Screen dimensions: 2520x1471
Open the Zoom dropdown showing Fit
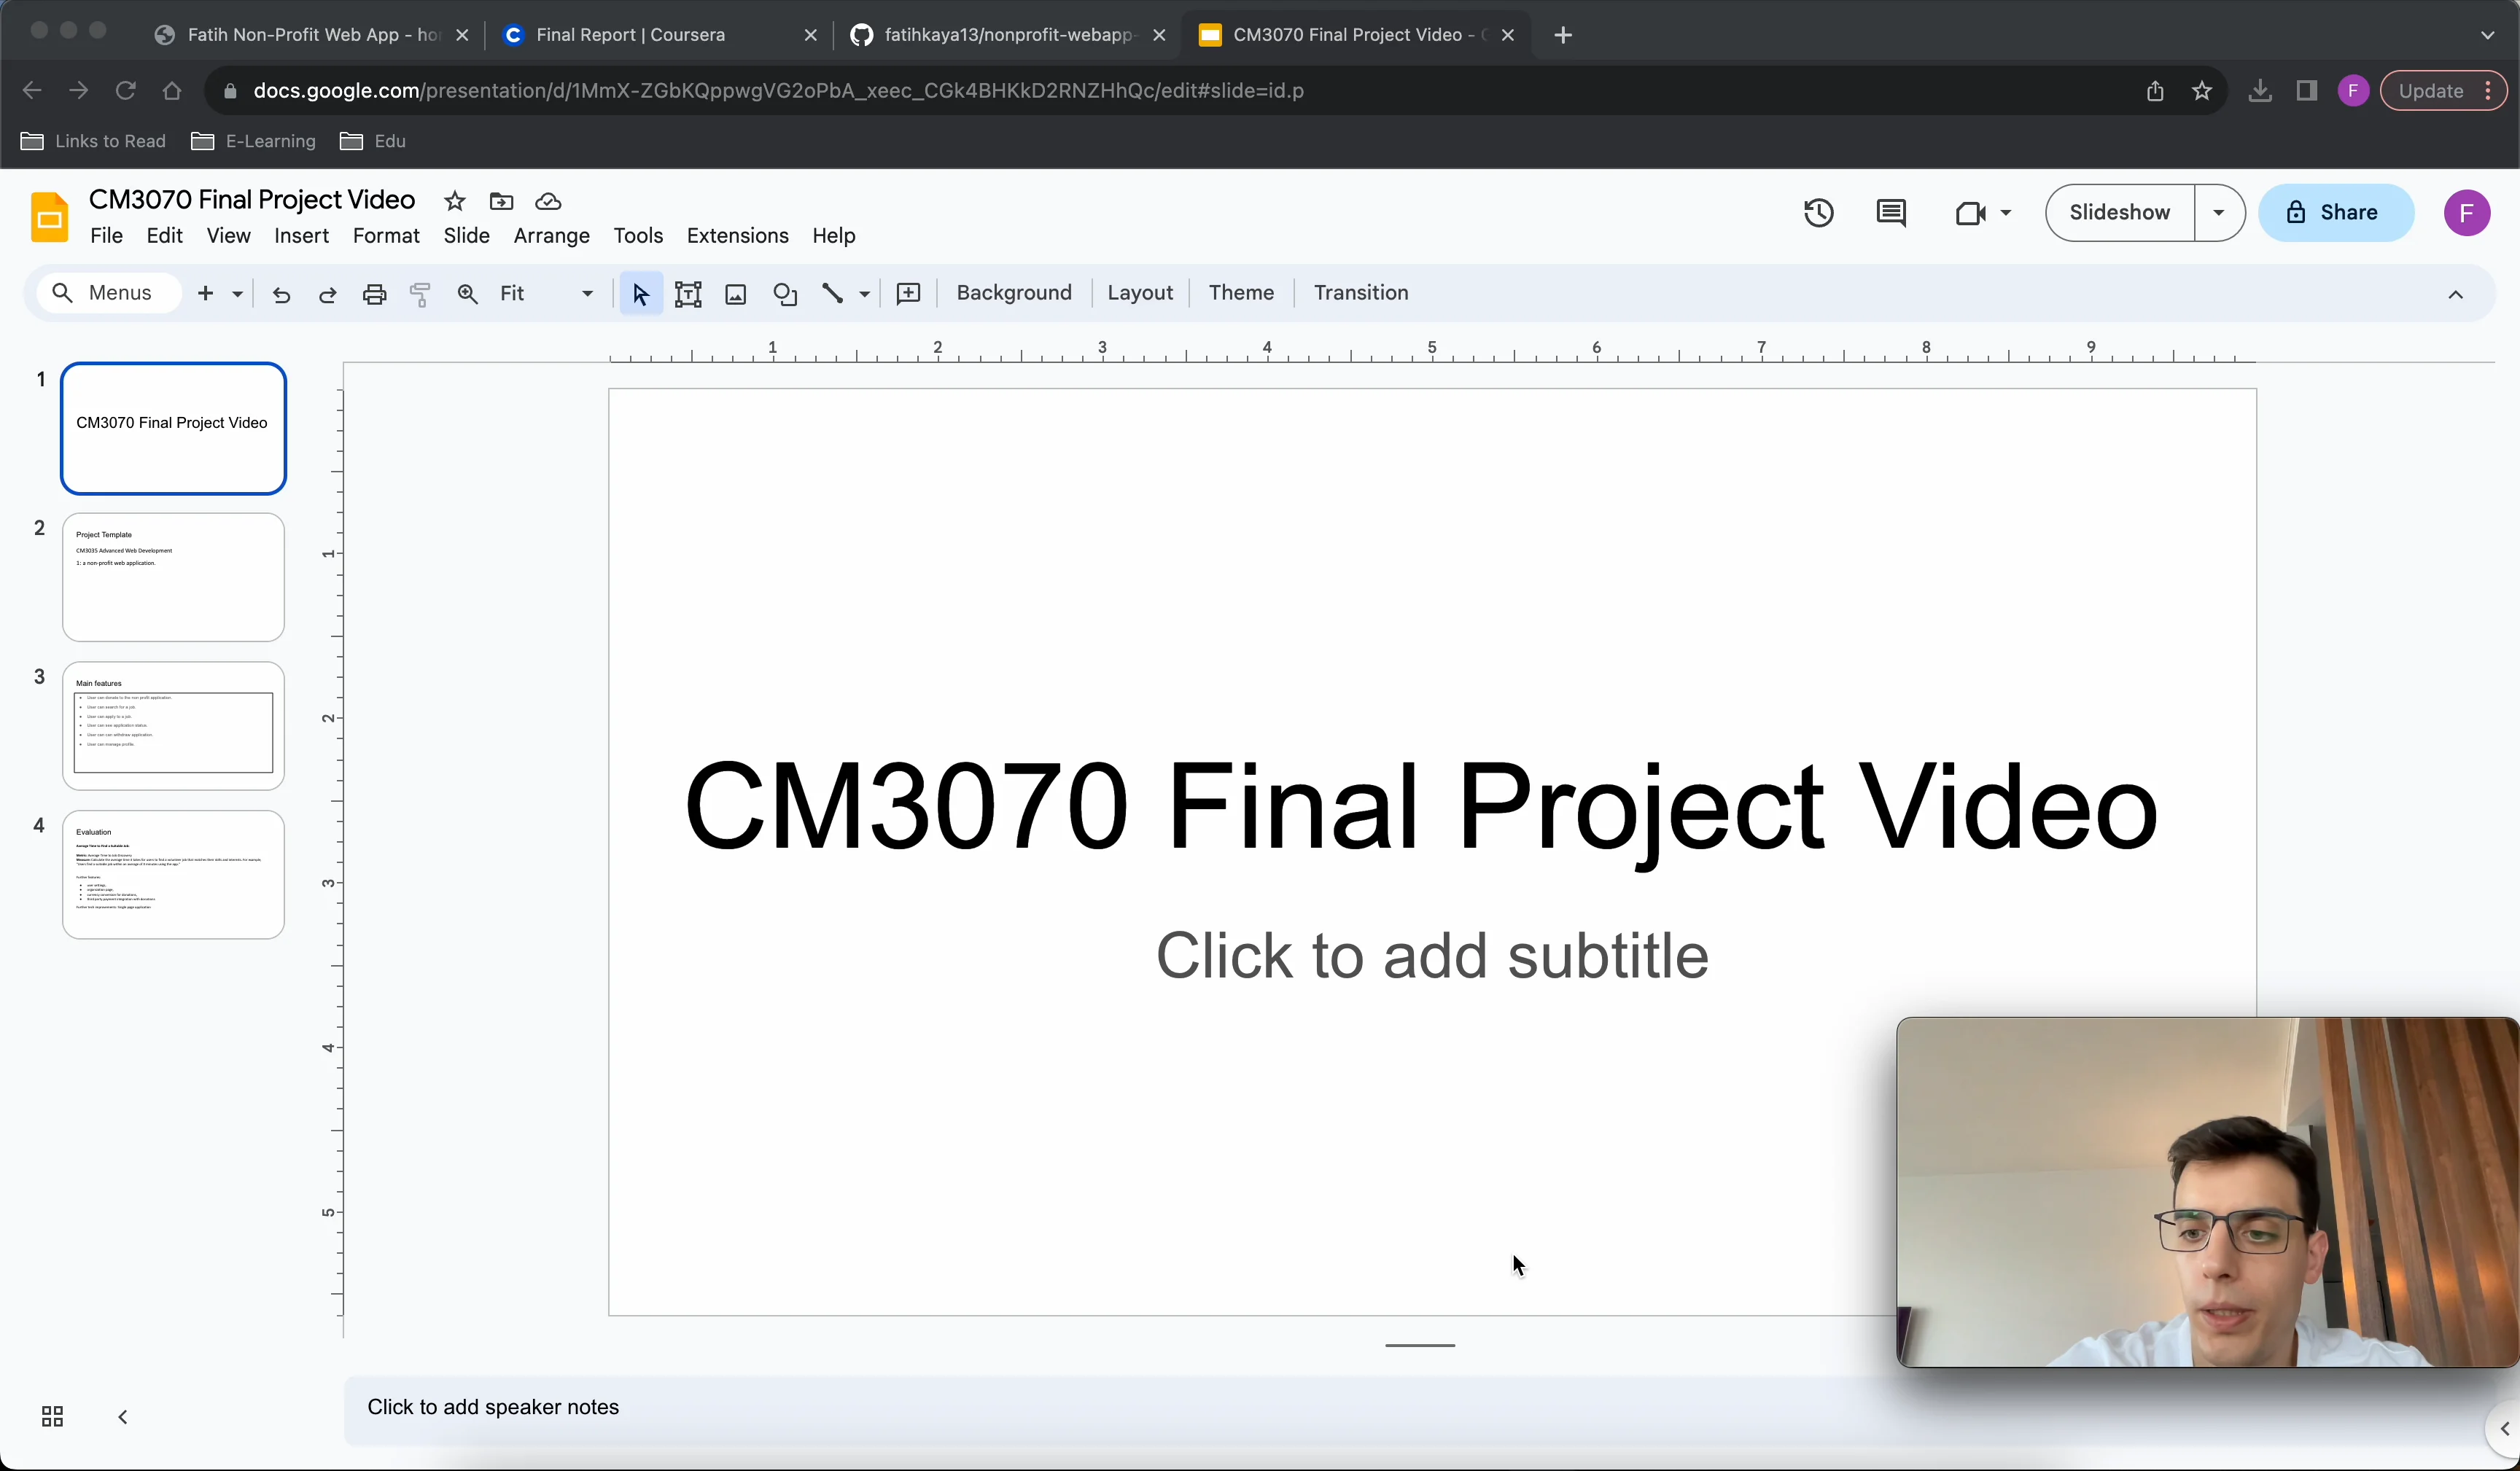tap(545, 293)
